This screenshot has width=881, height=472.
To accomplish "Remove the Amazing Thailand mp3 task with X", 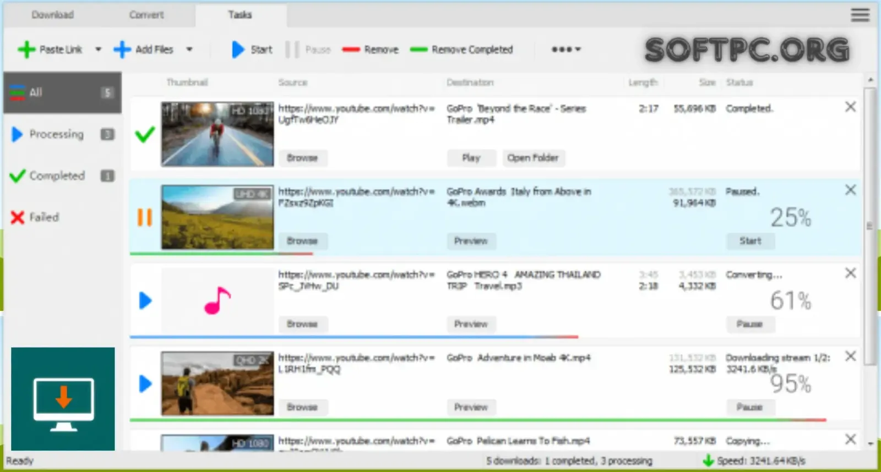I will (x=850, y=273).
